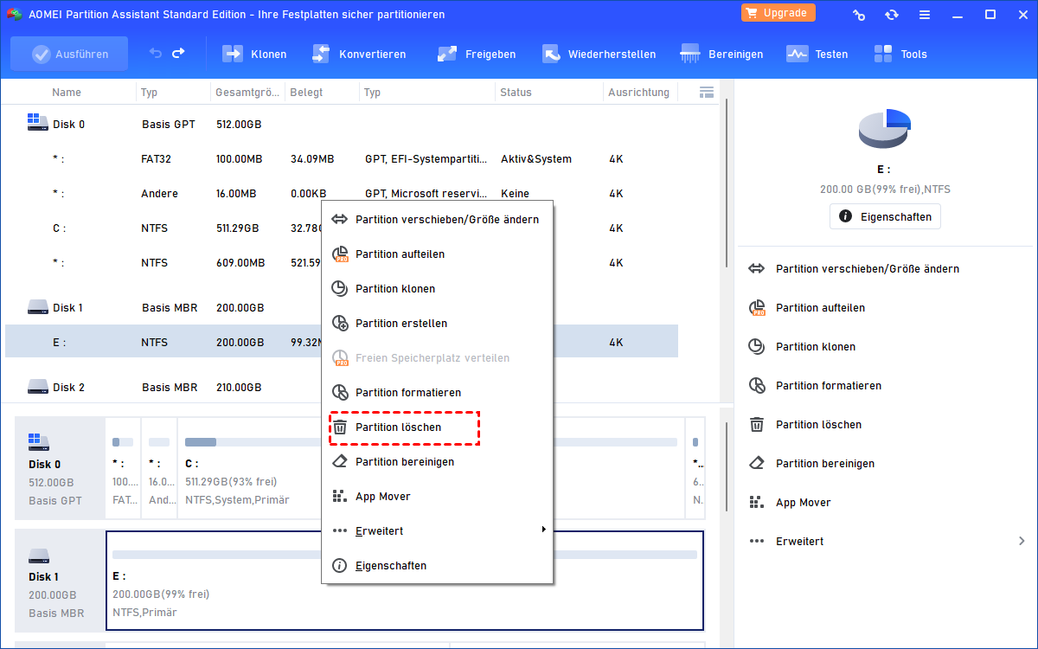This screenshot has width=1038, height=649.
Task: Click the key icon in title bar
Action: click(x=859, y=15)
